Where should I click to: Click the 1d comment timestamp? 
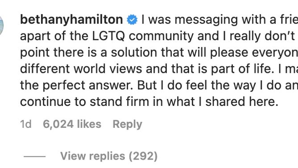point(26,124)
